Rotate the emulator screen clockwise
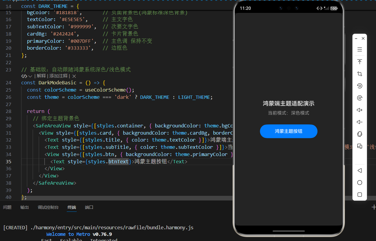376x241 pixels. 359,98
